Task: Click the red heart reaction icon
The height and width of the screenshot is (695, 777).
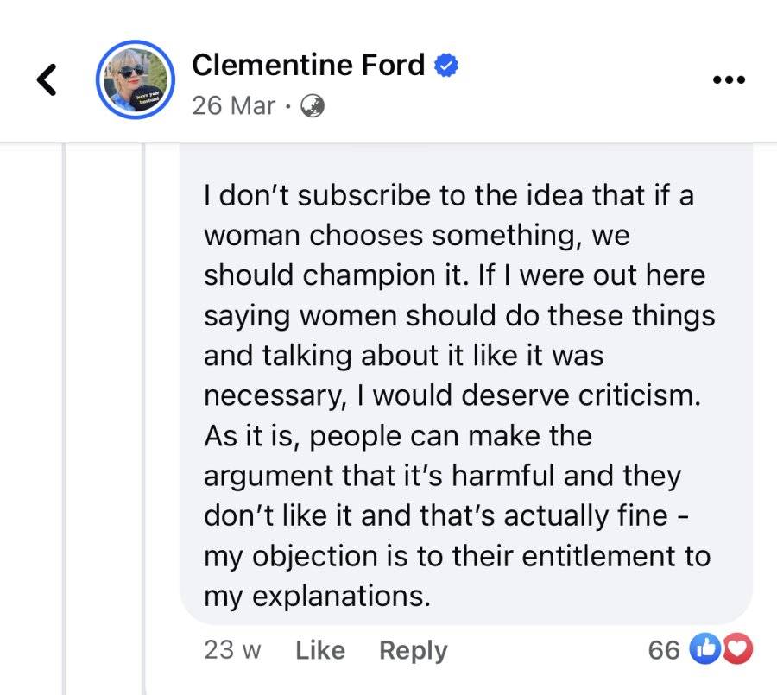Action: [x=738, y=648]
